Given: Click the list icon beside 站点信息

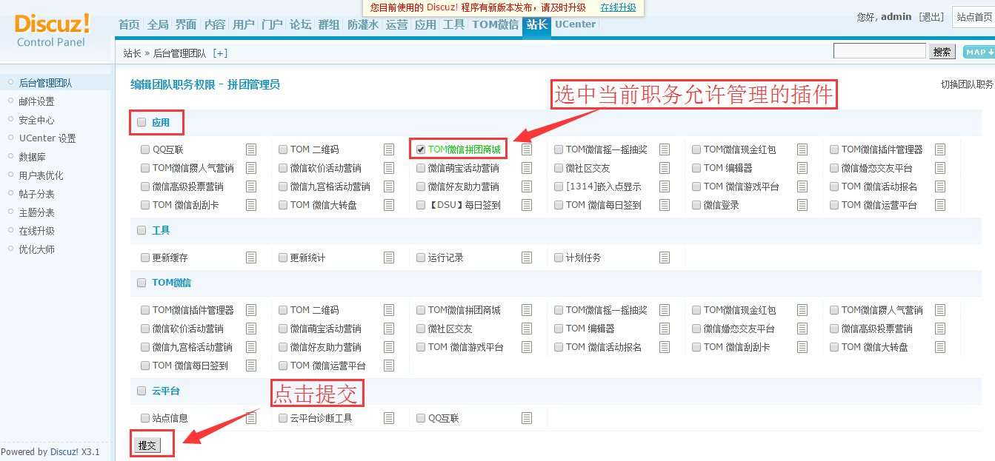Looking at the screenshot, I should coord(251,418).
